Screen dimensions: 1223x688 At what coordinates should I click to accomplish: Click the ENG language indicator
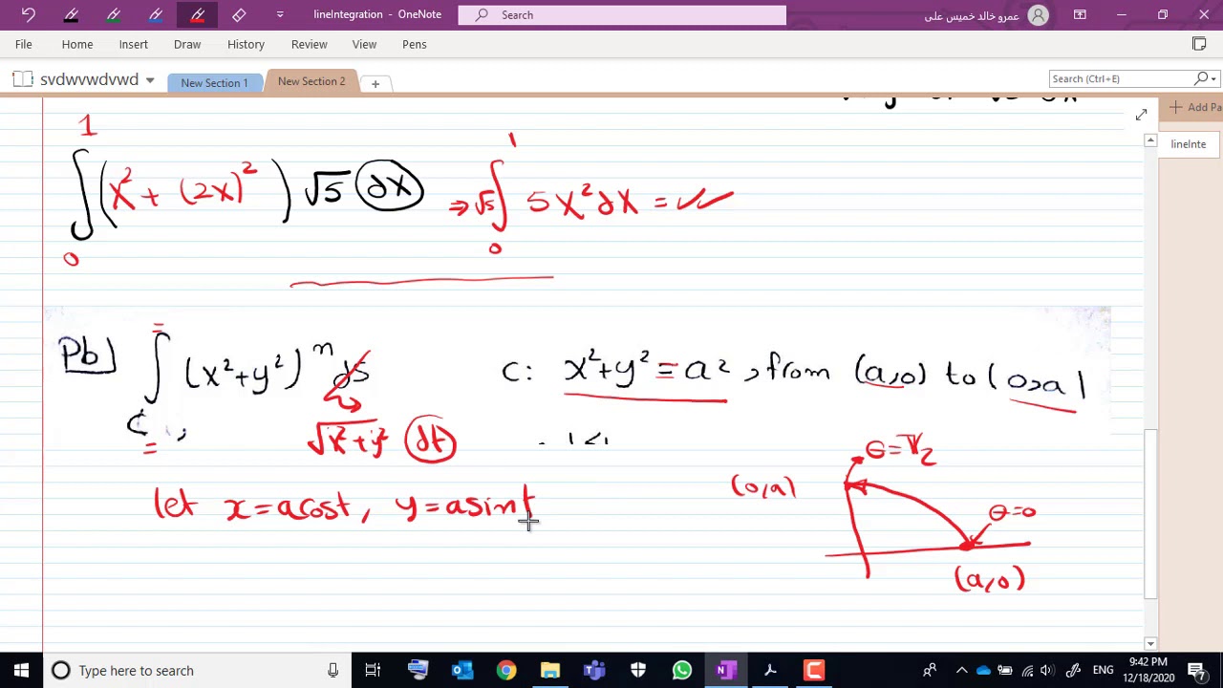[x=1103, y=670]
